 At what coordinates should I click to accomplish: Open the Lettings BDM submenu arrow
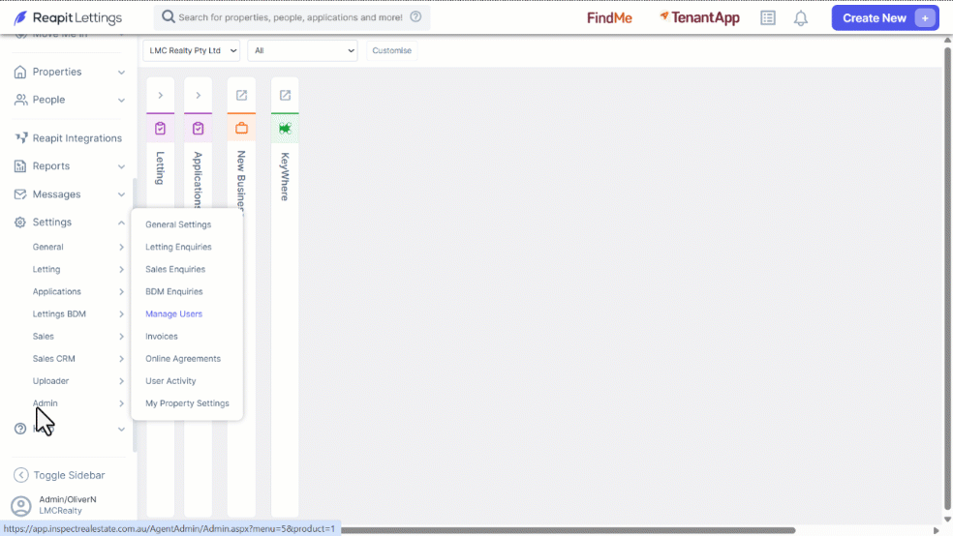click(x=122, y=313)
